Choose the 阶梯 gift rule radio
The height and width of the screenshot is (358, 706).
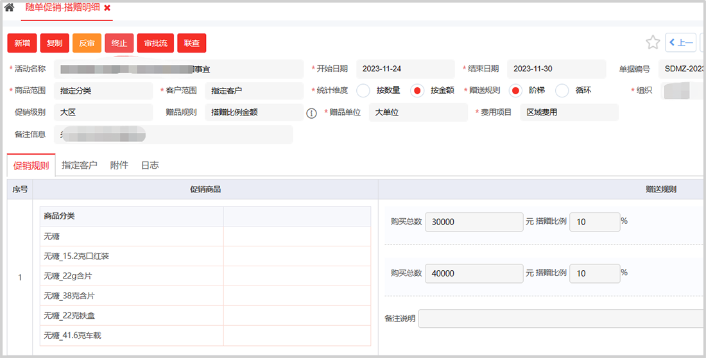pyautogui.click(x=515, y=90)
